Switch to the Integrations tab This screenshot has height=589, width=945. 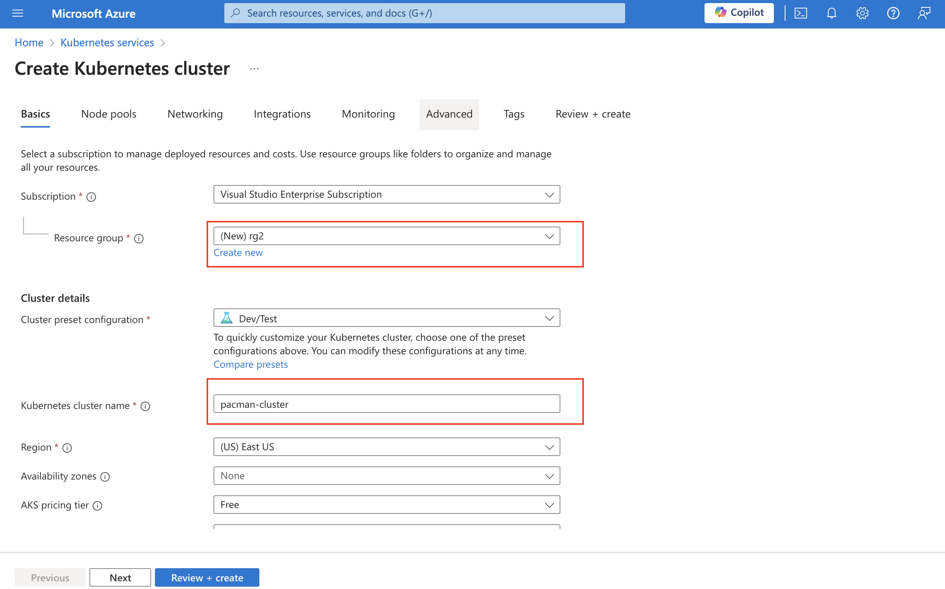pyautogui.click(x=282, y=114)
